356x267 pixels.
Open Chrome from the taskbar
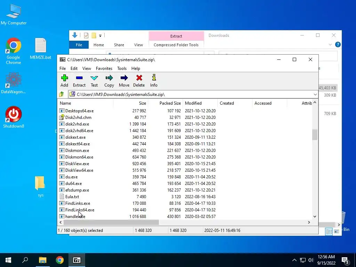click(60, 260)
